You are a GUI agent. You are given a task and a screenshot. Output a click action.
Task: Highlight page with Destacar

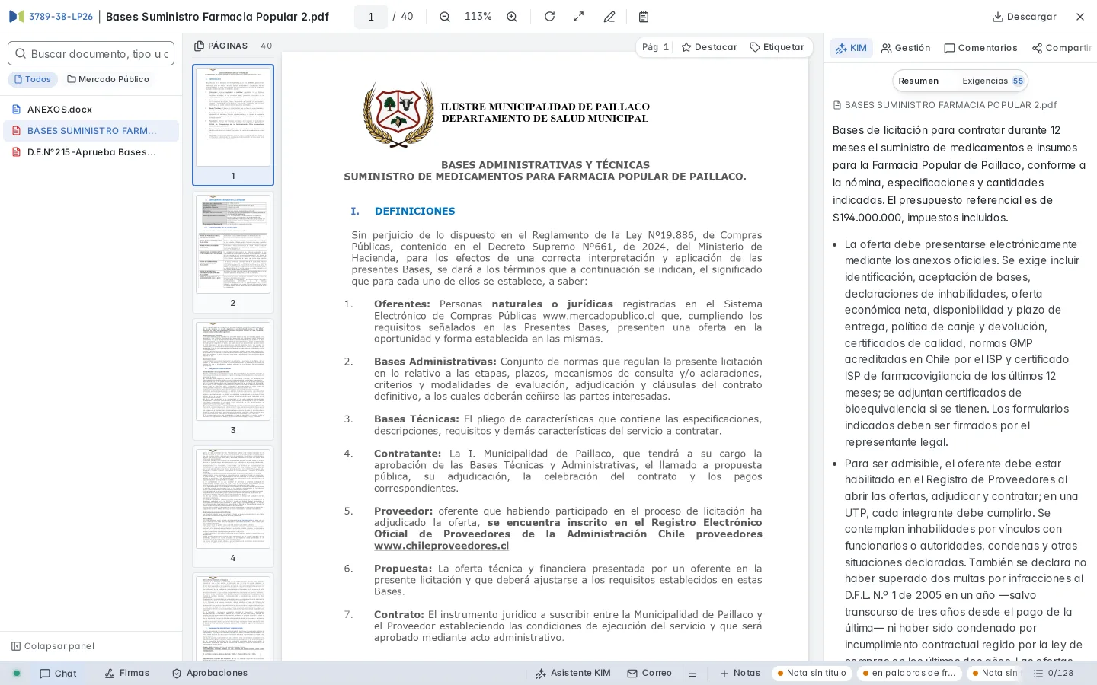point(709,47)
